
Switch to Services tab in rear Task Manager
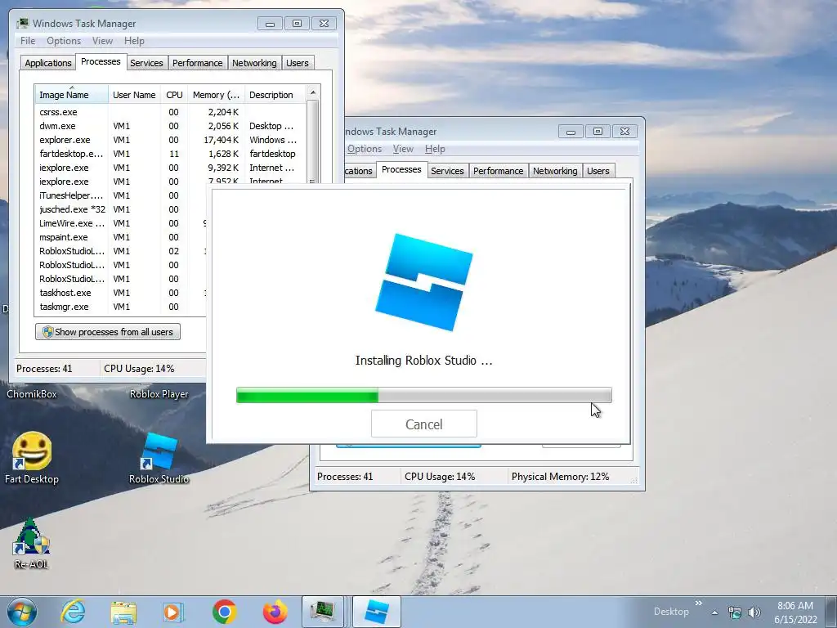(447, 171)
